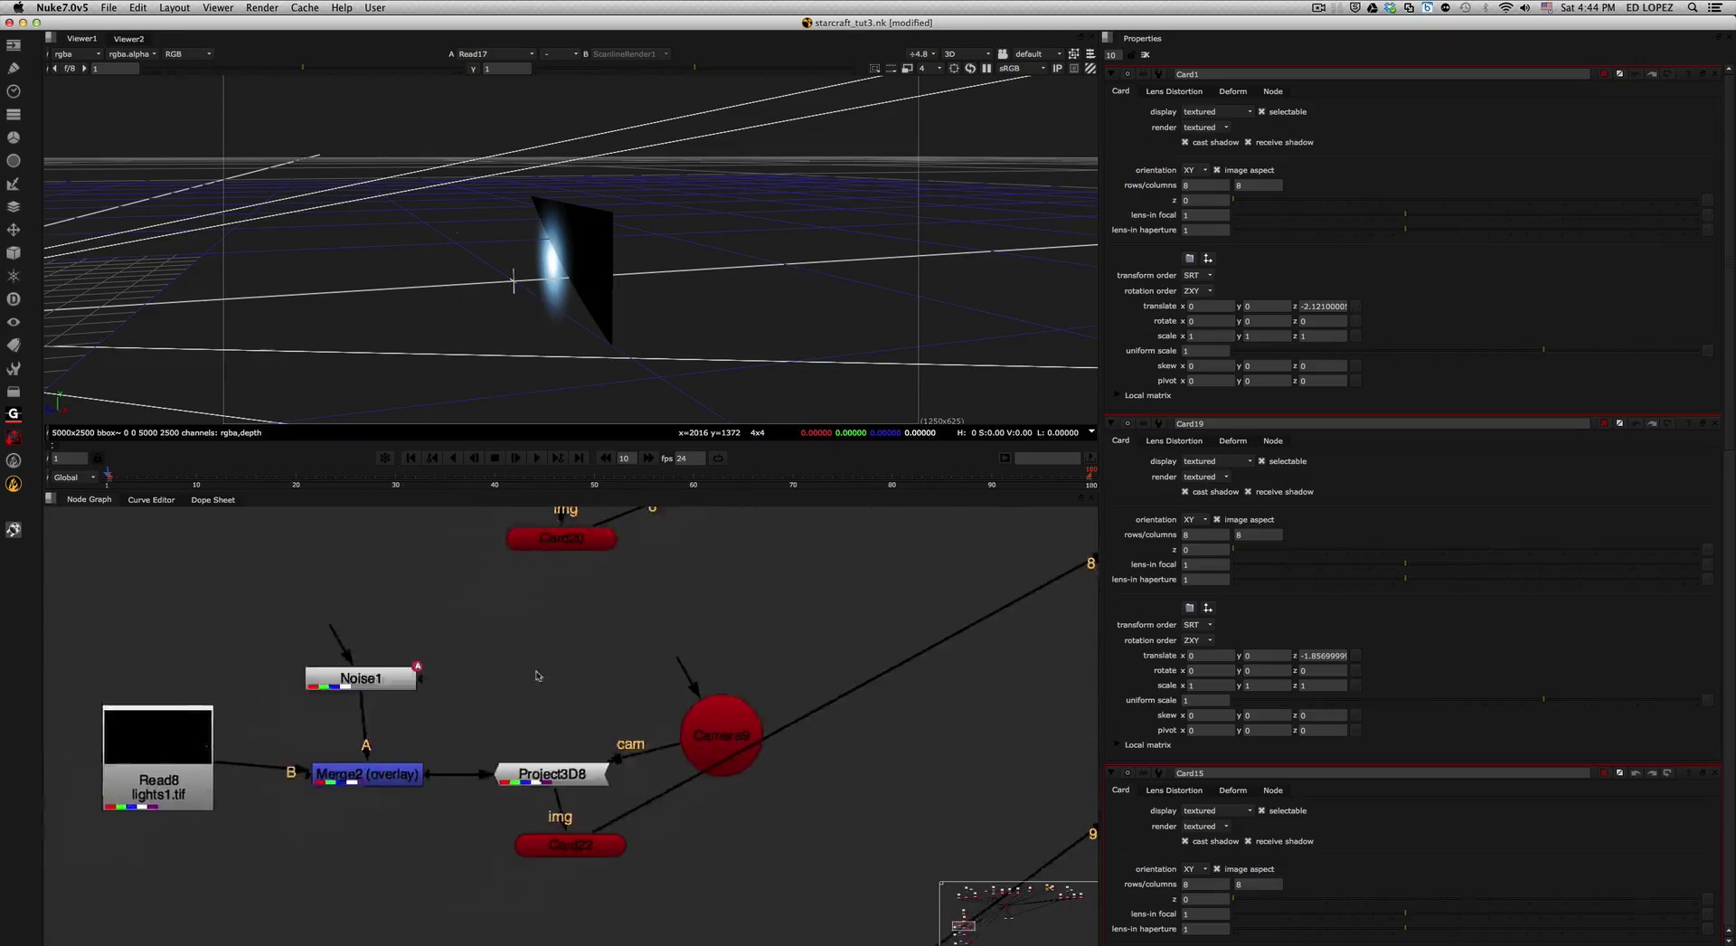The width and height of the screenshot is (1736, 946).
Task: Open the Time nodes clock icon
Action: click(14, 91)
